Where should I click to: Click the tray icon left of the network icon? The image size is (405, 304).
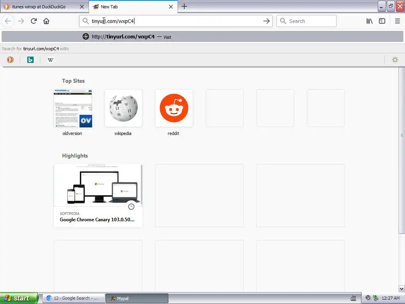click(x=368, y=298)
